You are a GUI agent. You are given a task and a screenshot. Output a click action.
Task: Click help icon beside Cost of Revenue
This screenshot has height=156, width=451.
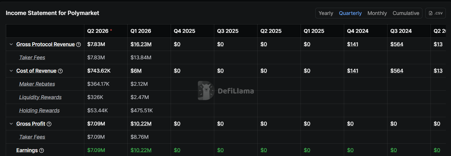pos(60,71)
